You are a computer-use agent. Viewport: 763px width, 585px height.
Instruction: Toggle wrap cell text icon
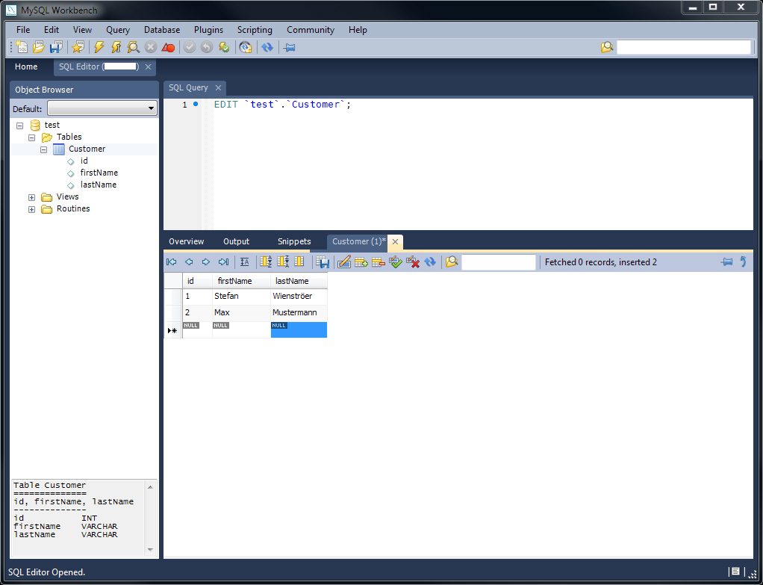pos(245,262)
